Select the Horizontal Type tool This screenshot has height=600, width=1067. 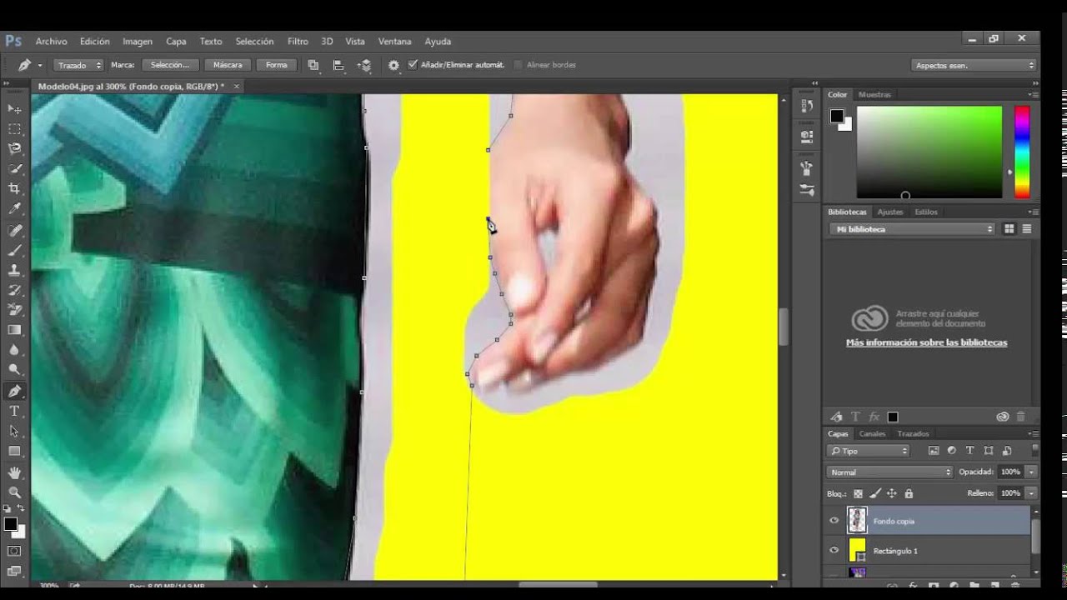click(14, 411)
